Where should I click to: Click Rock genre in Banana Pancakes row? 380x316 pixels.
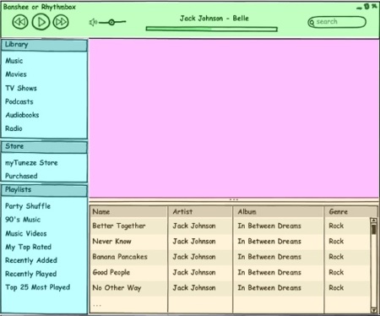click(x=336, y=257)
